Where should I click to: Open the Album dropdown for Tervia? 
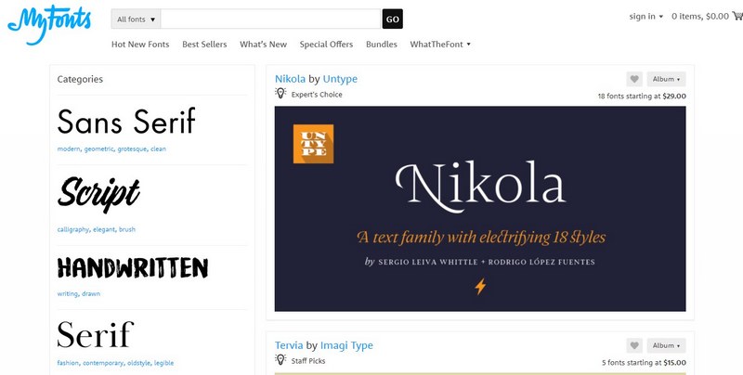[x=666, y=345]
